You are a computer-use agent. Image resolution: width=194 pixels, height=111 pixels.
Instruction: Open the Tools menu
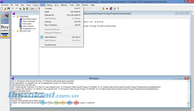[72, 5]
